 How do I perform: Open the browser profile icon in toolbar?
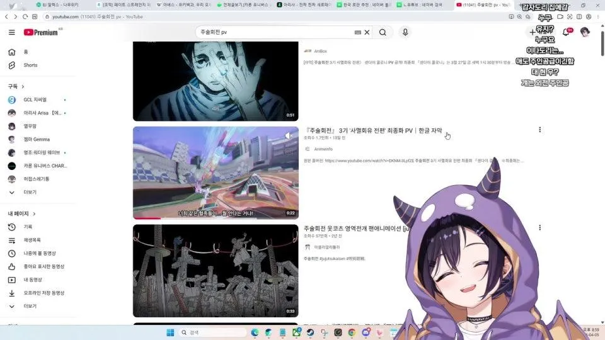(x=589, y=16)
